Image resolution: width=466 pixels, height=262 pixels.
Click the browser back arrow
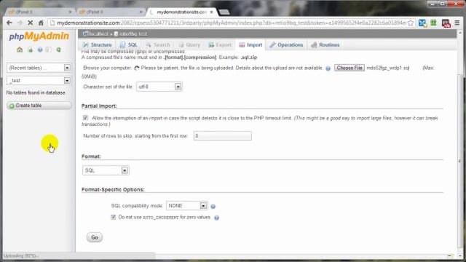(9, 23)
